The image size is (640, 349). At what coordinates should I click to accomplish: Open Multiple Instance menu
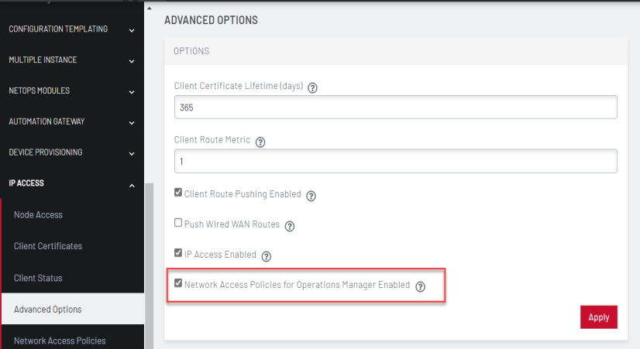click(x=43, y=60)
